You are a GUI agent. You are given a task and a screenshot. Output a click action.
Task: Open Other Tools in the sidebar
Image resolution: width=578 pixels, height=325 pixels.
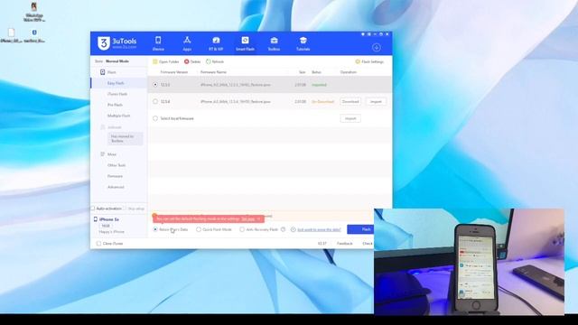[x=117, y=165]
